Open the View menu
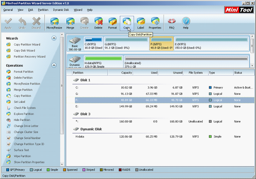Image resolution: width=256 pixels, height=179 pixels. 20,10
